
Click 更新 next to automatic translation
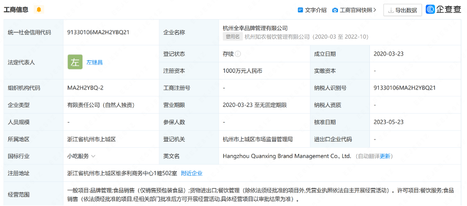click(x=385, y=156)
